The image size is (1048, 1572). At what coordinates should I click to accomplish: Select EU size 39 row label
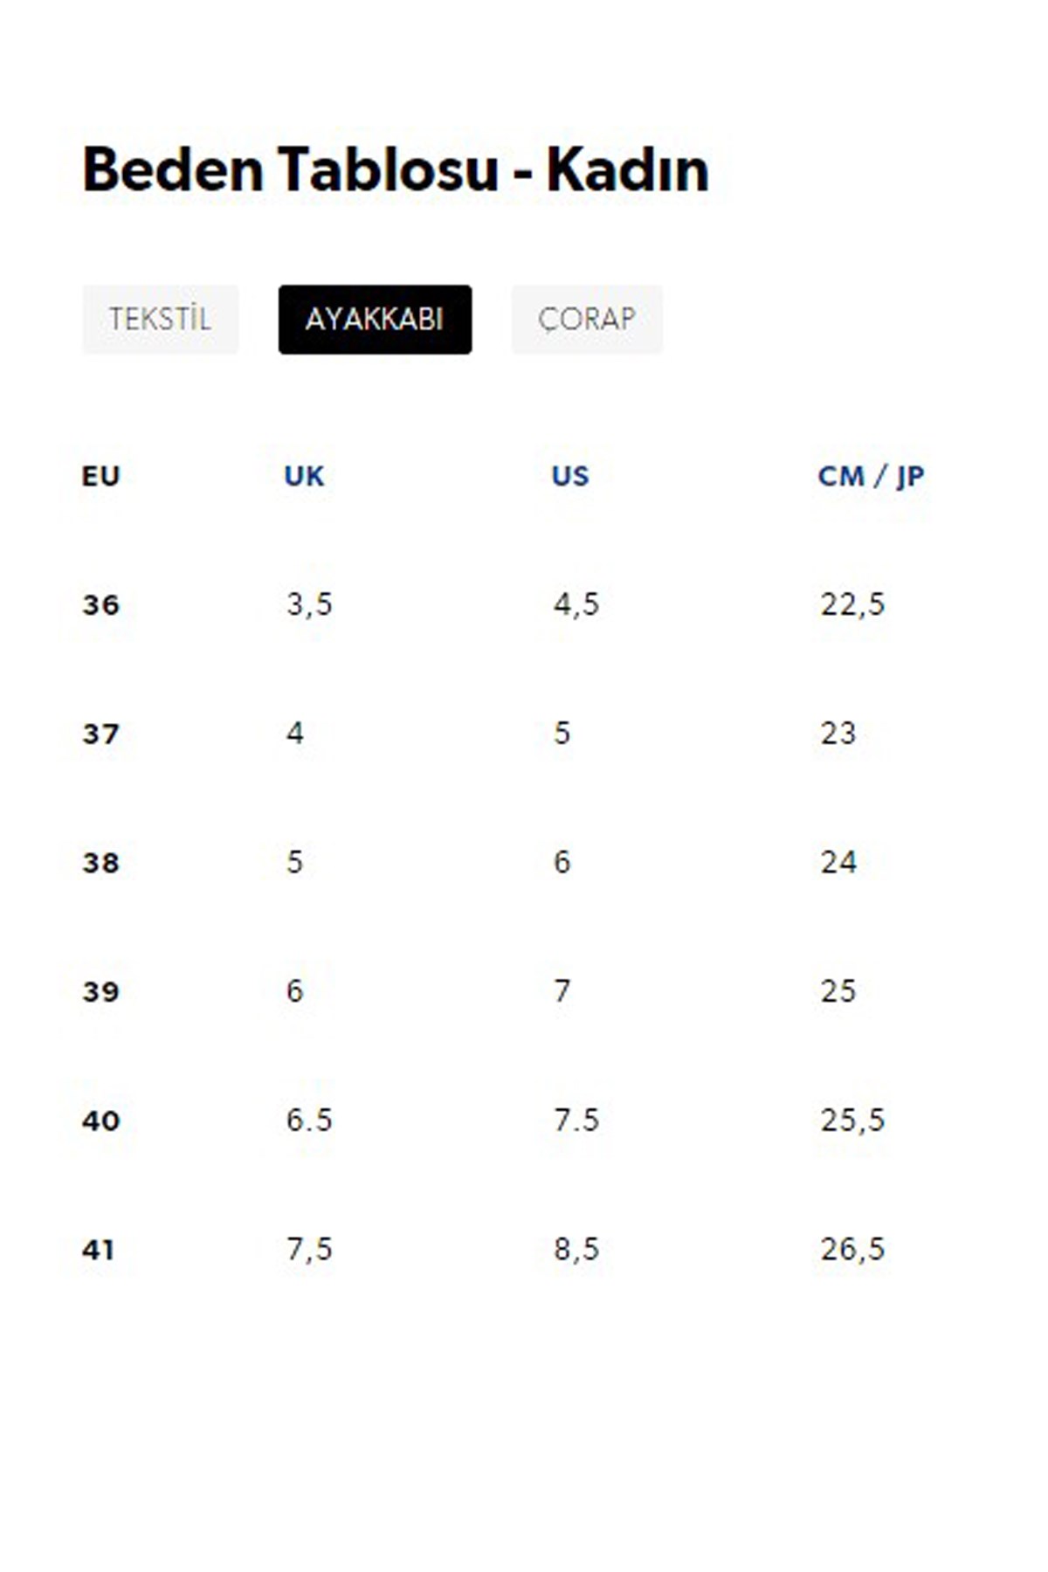[x=100, y=991]
